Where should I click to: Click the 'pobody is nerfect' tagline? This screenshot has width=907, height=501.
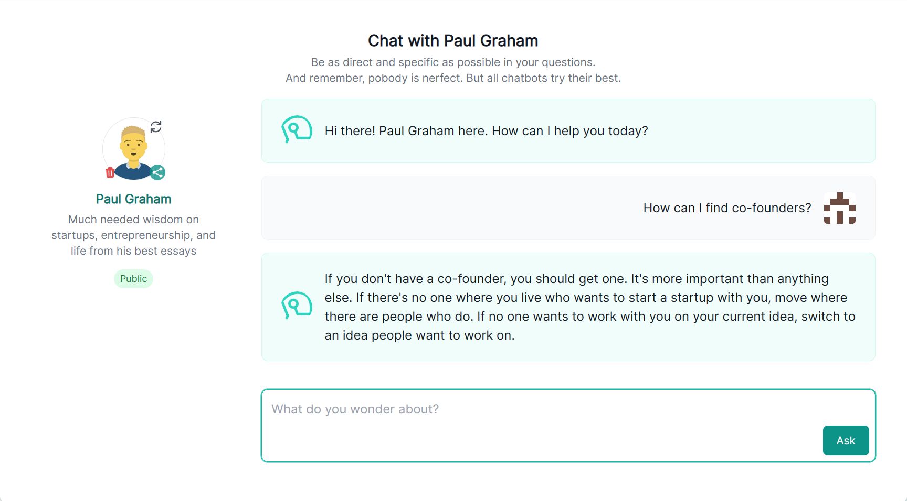coord(453,78)
